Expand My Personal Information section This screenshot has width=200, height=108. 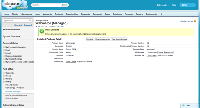(4, 47)
